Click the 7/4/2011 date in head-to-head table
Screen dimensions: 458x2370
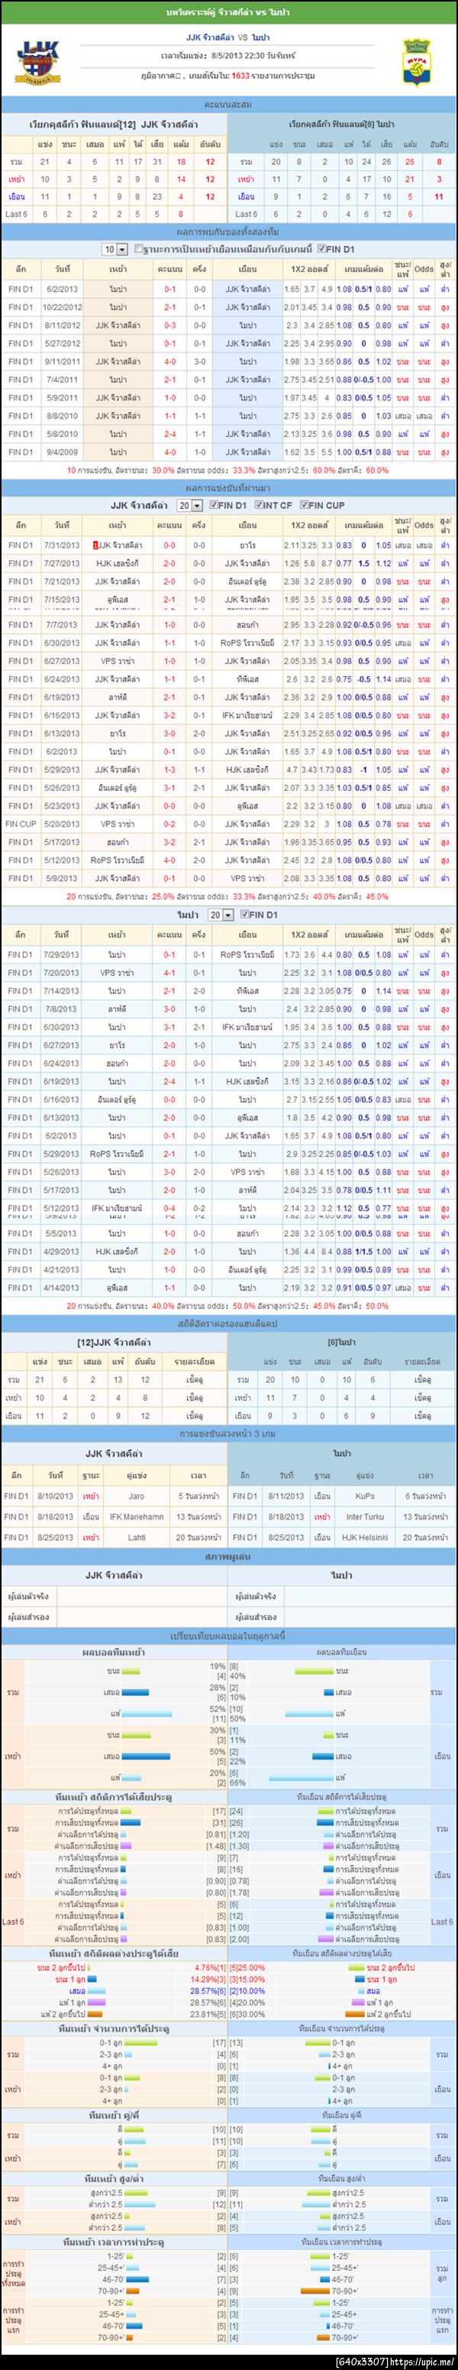[x=62, y=379]
